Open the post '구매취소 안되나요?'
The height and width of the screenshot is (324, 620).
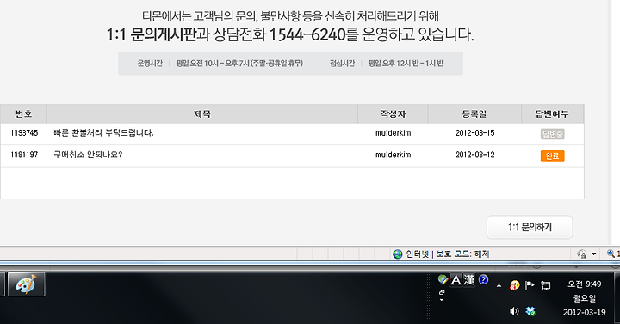(x=88, y=155)
